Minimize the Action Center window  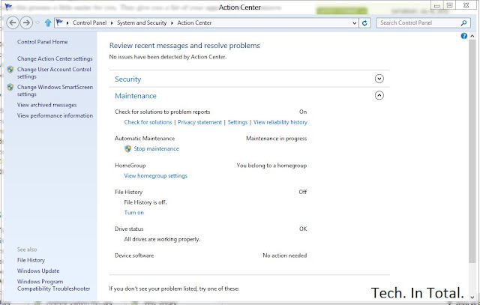tap(437, 5)
